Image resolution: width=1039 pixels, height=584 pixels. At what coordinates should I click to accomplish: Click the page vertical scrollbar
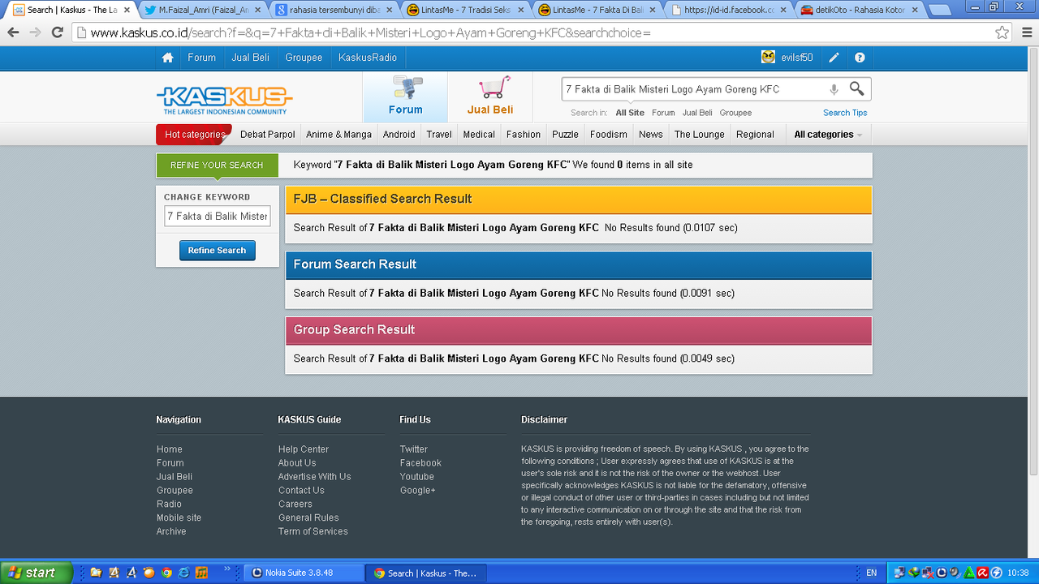[x=1033, y=260]
